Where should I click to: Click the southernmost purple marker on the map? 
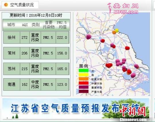[x=133, y=75]
